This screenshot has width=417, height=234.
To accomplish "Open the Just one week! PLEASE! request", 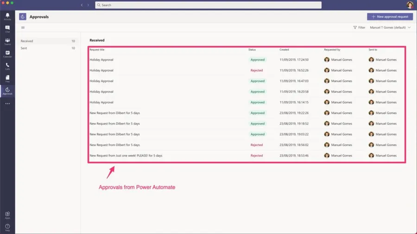I will tap(126, 156).
